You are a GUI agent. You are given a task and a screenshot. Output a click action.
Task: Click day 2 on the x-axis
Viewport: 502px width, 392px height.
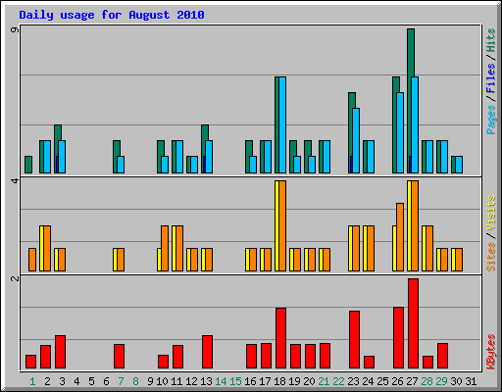(x=47, y=381)
